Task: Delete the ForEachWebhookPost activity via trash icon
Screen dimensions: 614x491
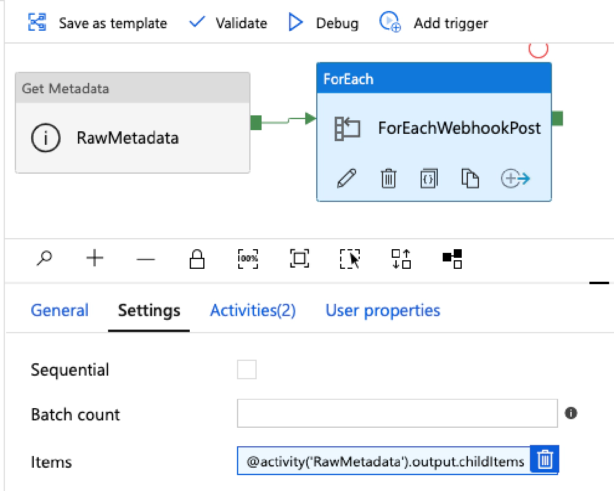Action: (388, 179)
